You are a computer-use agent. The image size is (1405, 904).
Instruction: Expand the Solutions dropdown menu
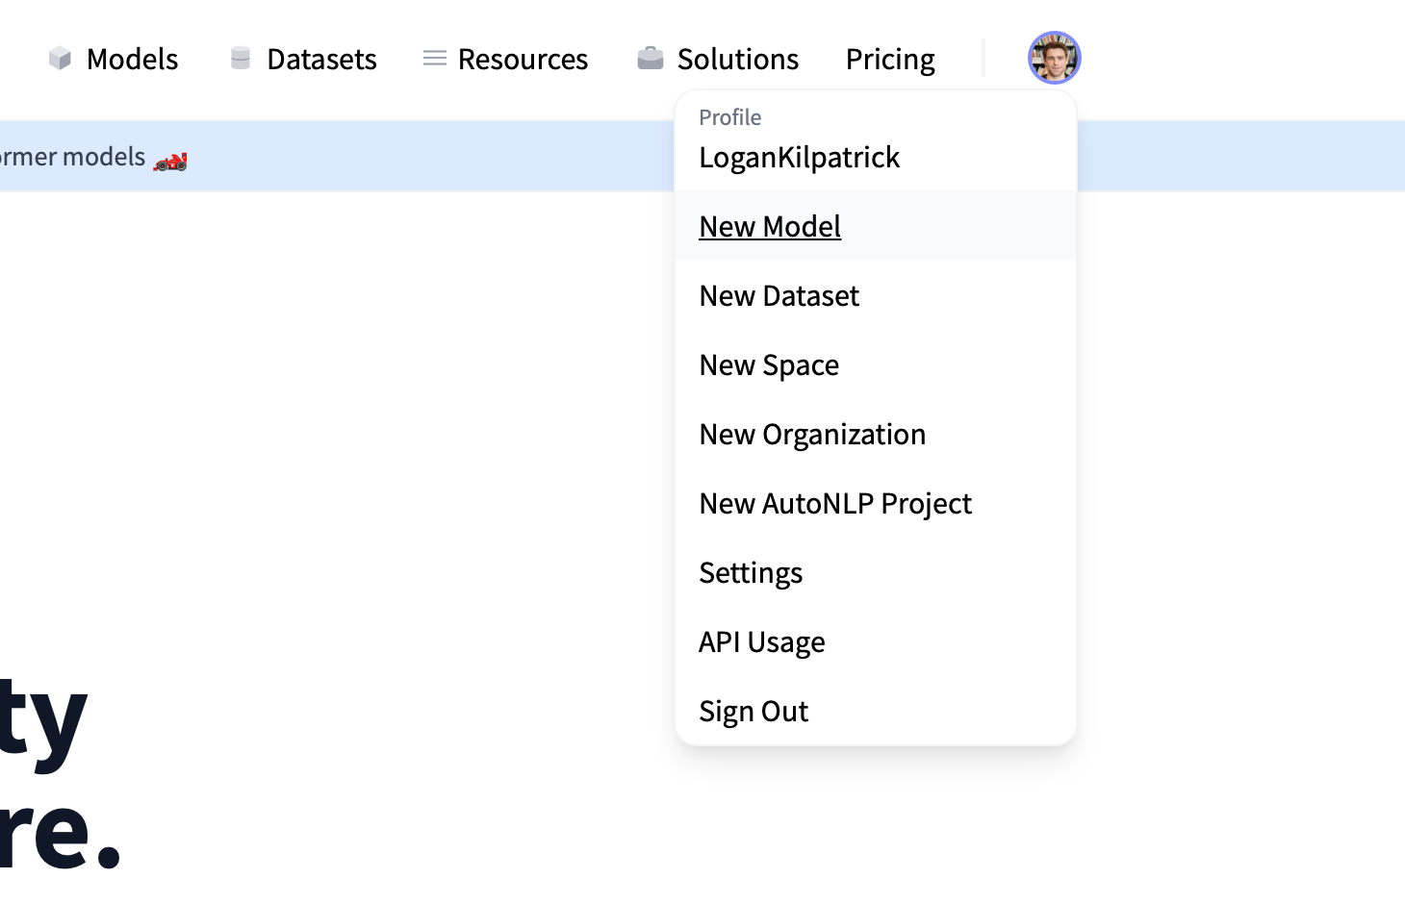pos(737,60)
